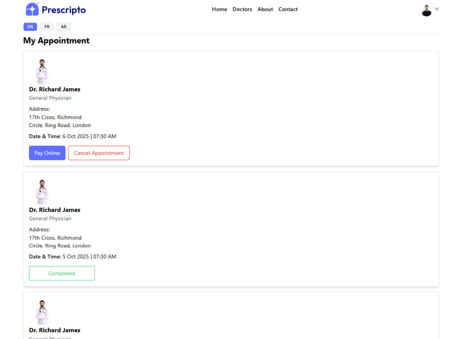
Task: Switch language to FR
Action: [47, 27]
